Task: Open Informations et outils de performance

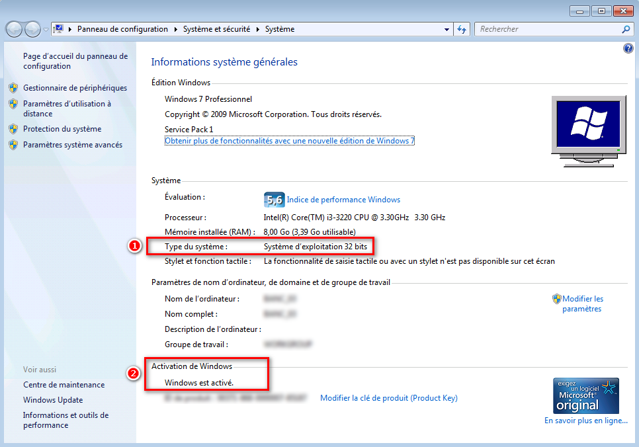Action: coord(65,420)
